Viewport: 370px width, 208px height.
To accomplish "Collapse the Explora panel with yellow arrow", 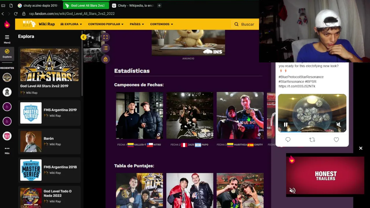I will coord(83,37).
